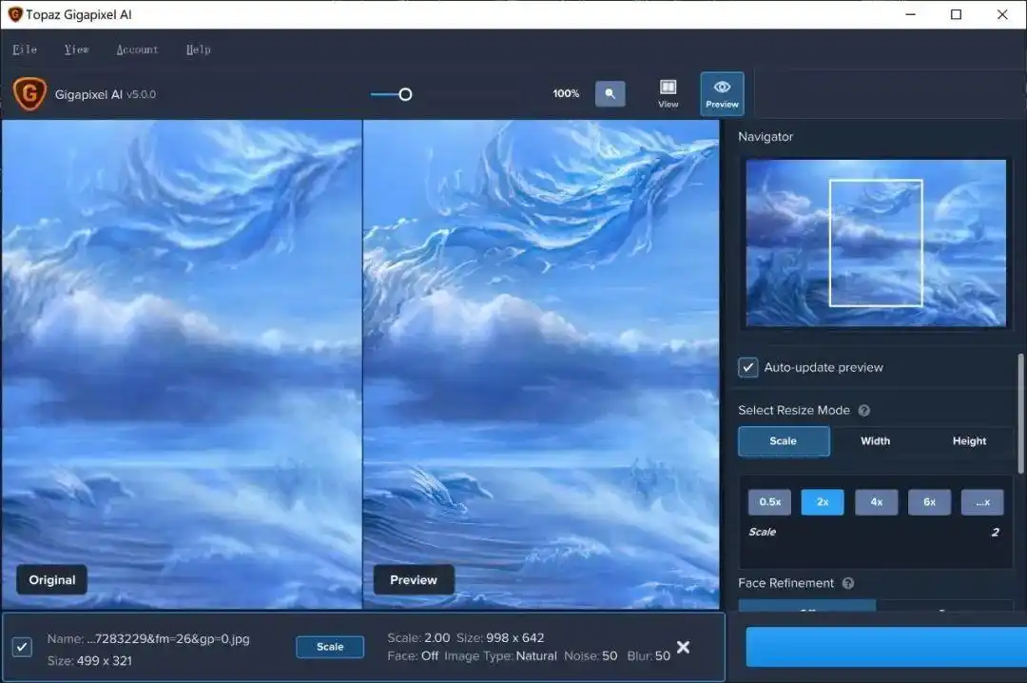Click the Resize Mode help icon

click(x=863, y=410)
